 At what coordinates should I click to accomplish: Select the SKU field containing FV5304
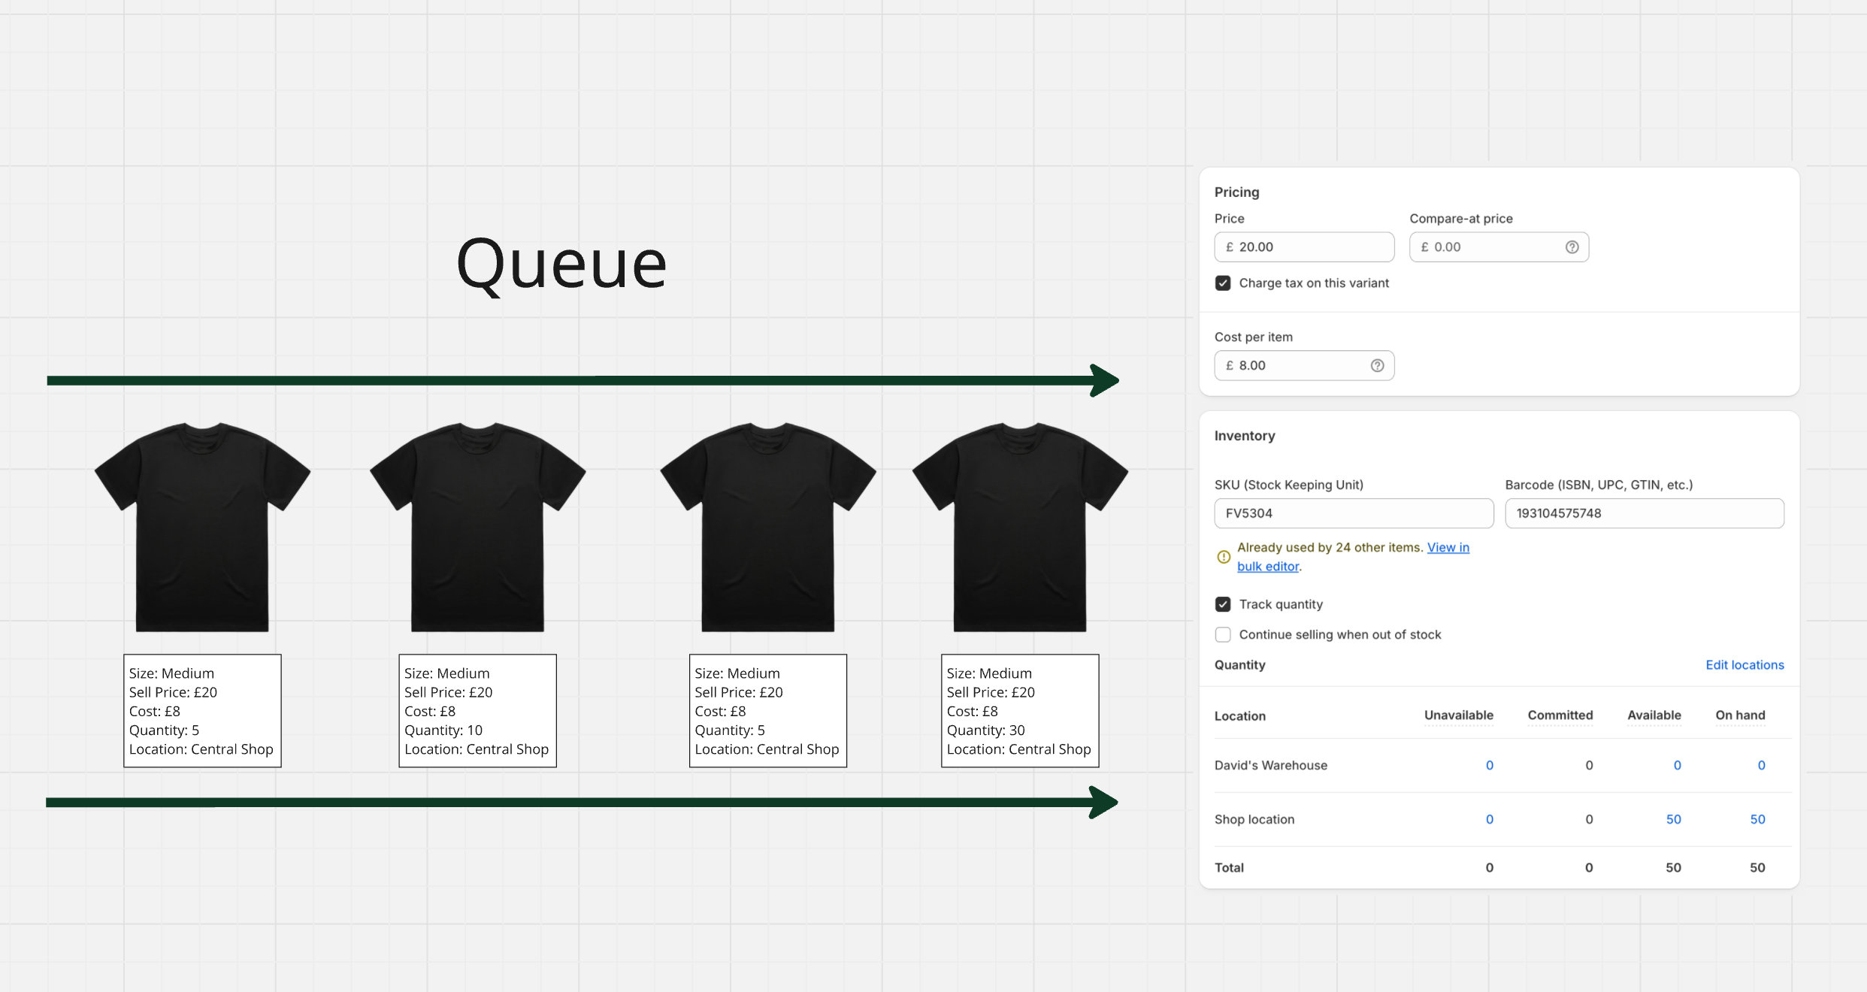point(1353,513)
